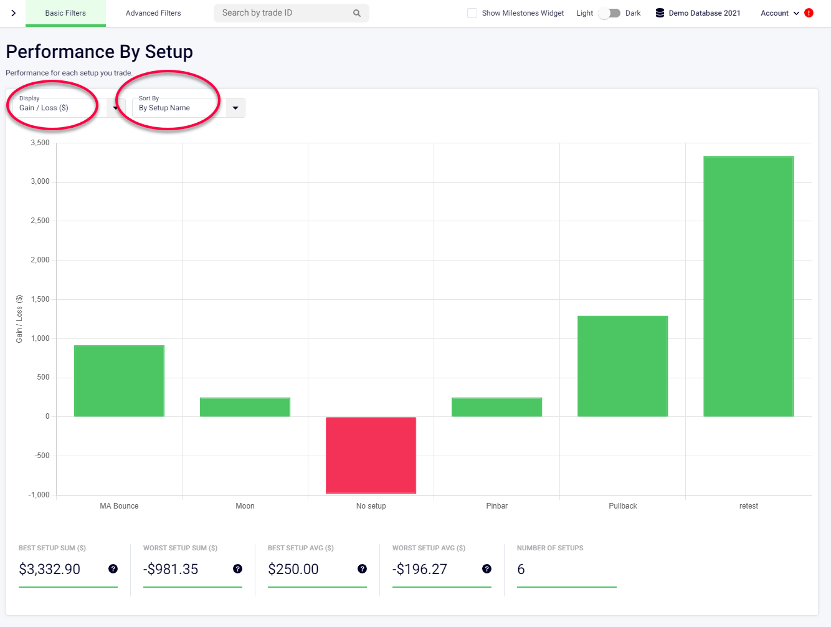Click the Account menu label
This screenshot has height=627, width=831.
[x=774, y=12]
